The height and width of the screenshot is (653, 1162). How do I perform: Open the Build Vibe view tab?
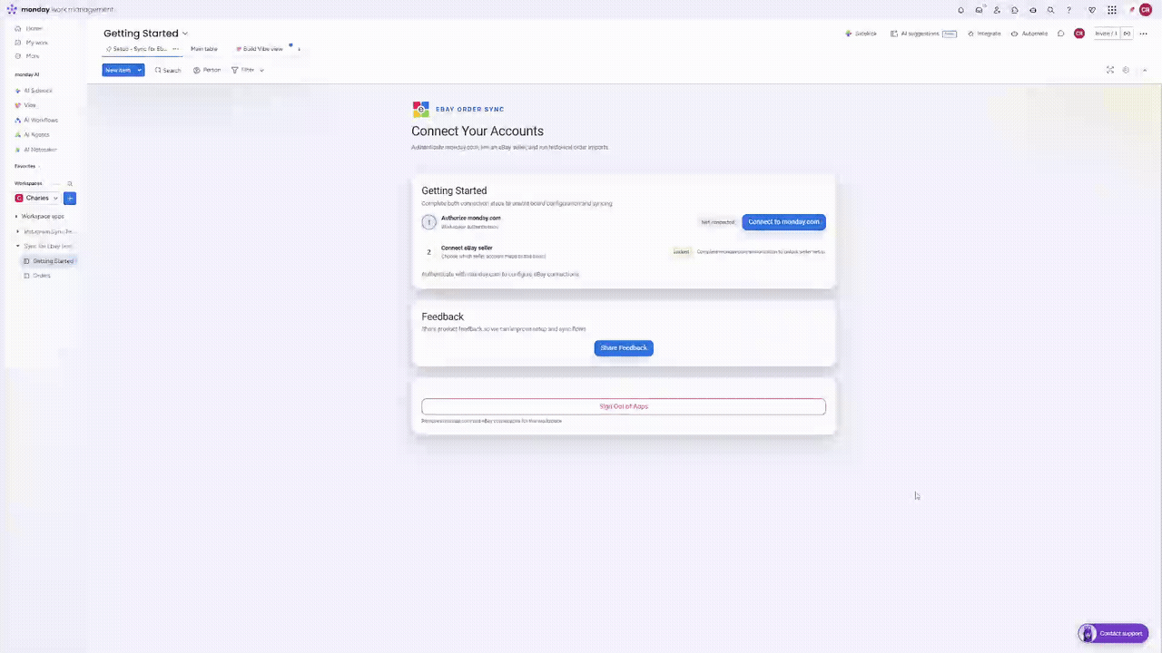pos(262,49)
